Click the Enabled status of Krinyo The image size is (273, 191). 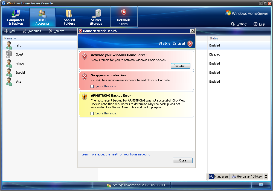[214, 63]
